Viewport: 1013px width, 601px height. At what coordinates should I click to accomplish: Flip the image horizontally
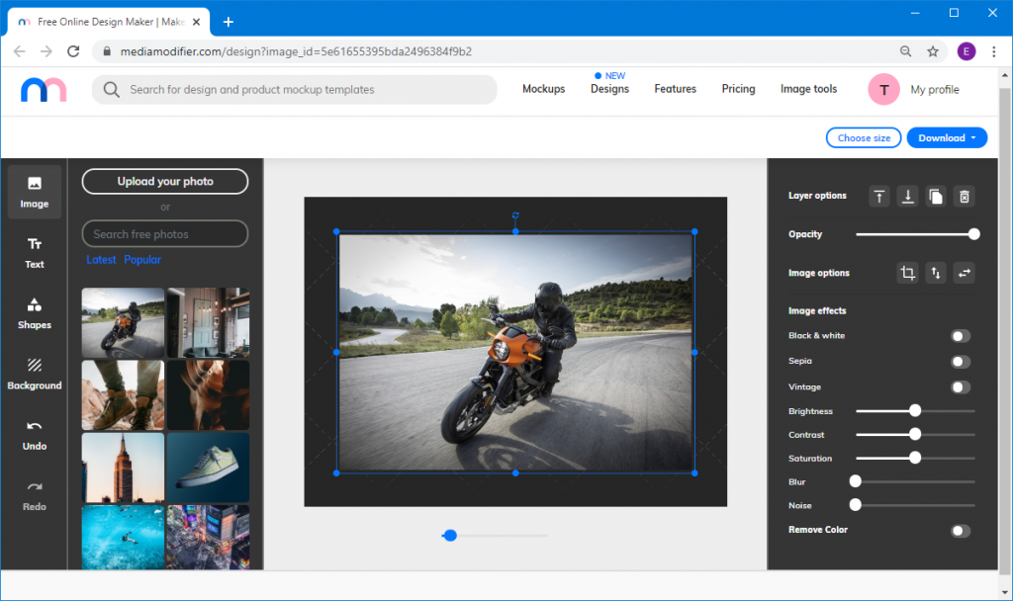964,272
